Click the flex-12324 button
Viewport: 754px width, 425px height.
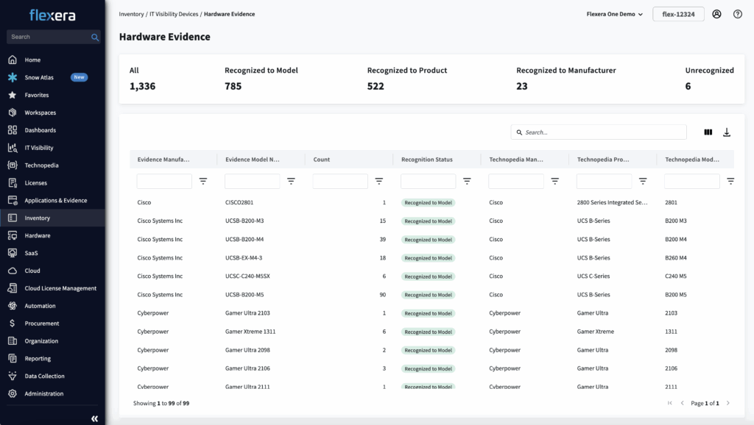tap(678, 14)
